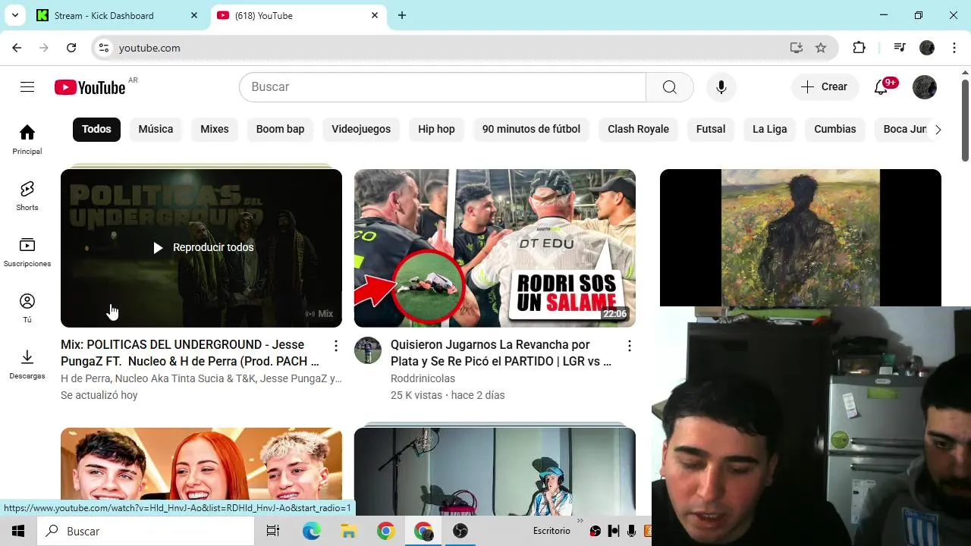
Task: Go back in browser
Action: point(17,48)
